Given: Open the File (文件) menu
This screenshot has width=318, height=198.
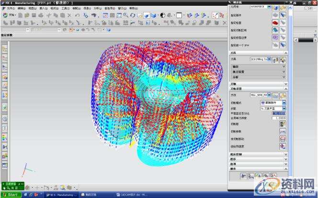Looking at the screenshot, I should 11,8.
